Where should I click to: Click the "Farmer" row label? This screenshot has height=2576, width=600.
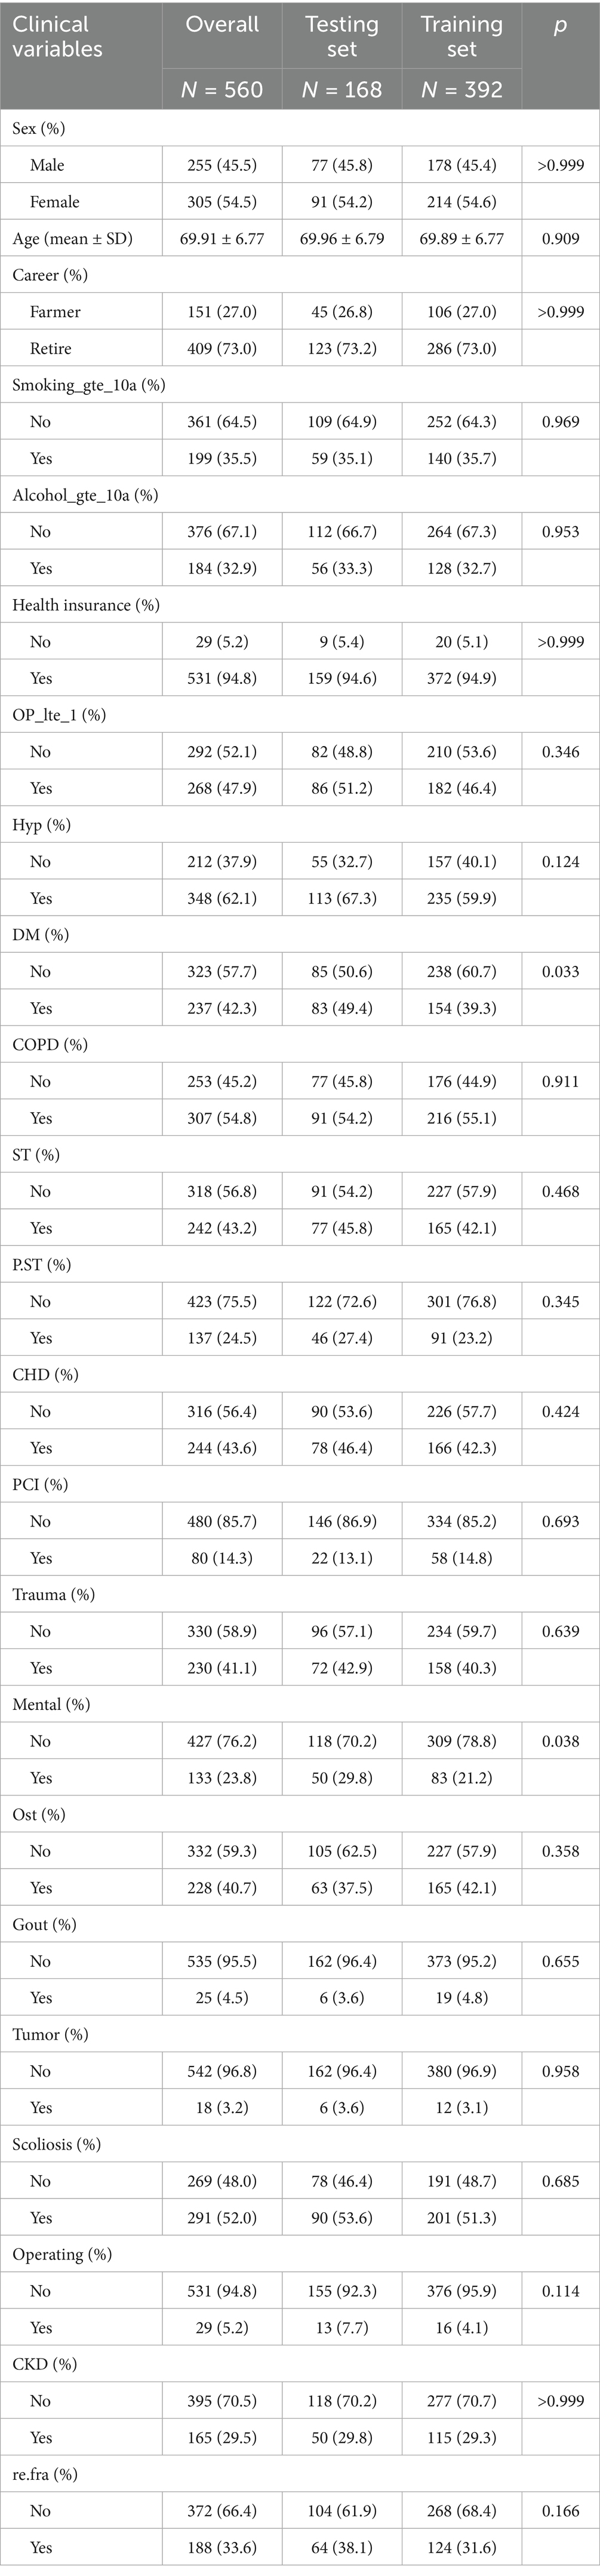pos(55,312)
